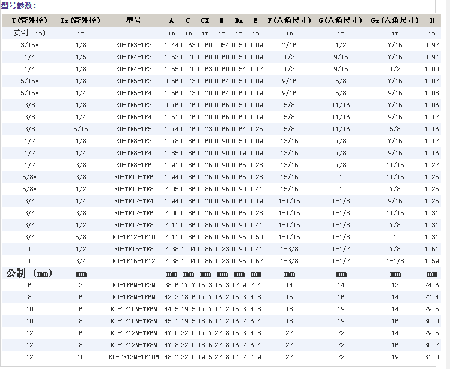Screen dimensions: 450x369
Task: Click model cell RU-TF8-TF6
Action: tap(133, 165)
